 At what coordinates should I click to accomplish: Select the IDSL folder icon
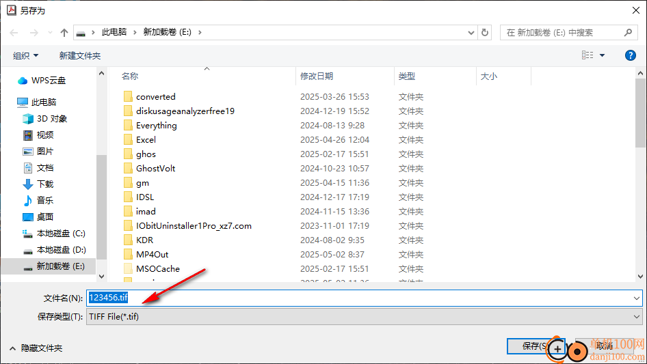click(x=128, y=197)
